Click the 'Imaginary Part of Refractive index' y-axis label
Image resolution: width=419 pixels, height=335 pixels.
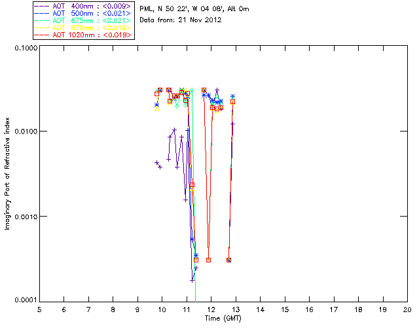7,173
